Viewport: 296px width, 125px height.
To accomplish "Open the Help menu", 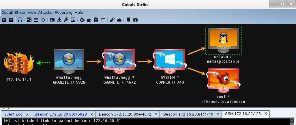I will point(79,13).
